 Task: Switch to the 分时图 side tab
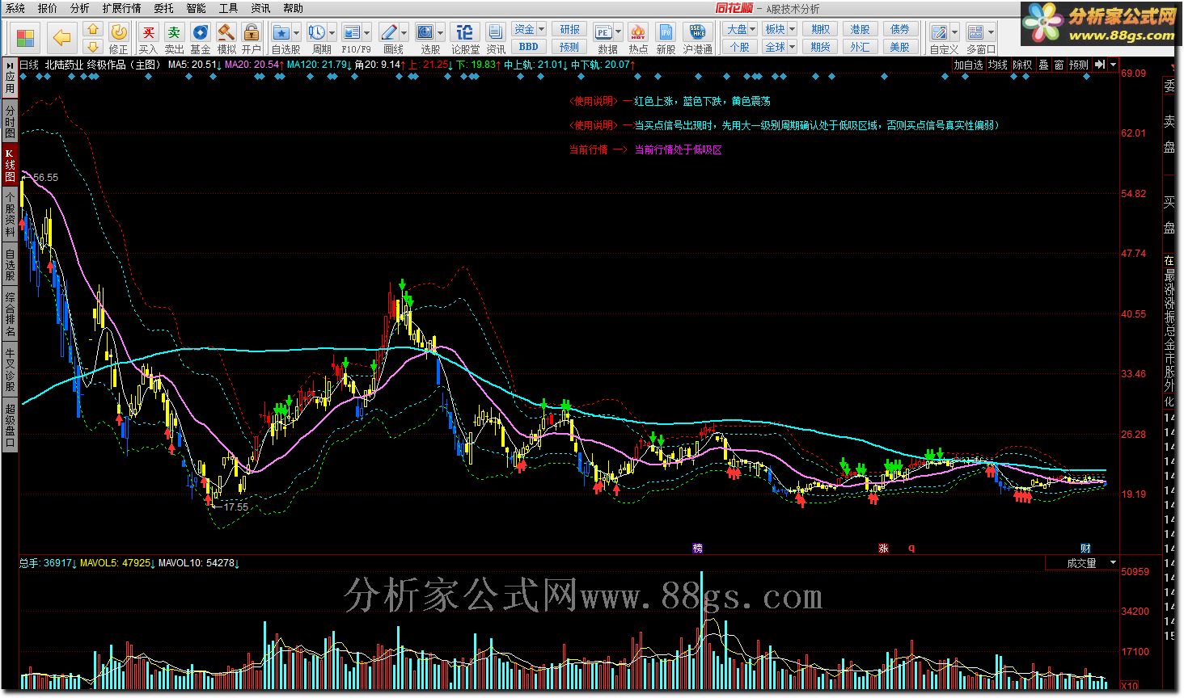point(10,121)
